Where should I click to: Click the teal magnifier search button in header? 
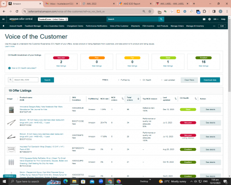pos(161,19)
